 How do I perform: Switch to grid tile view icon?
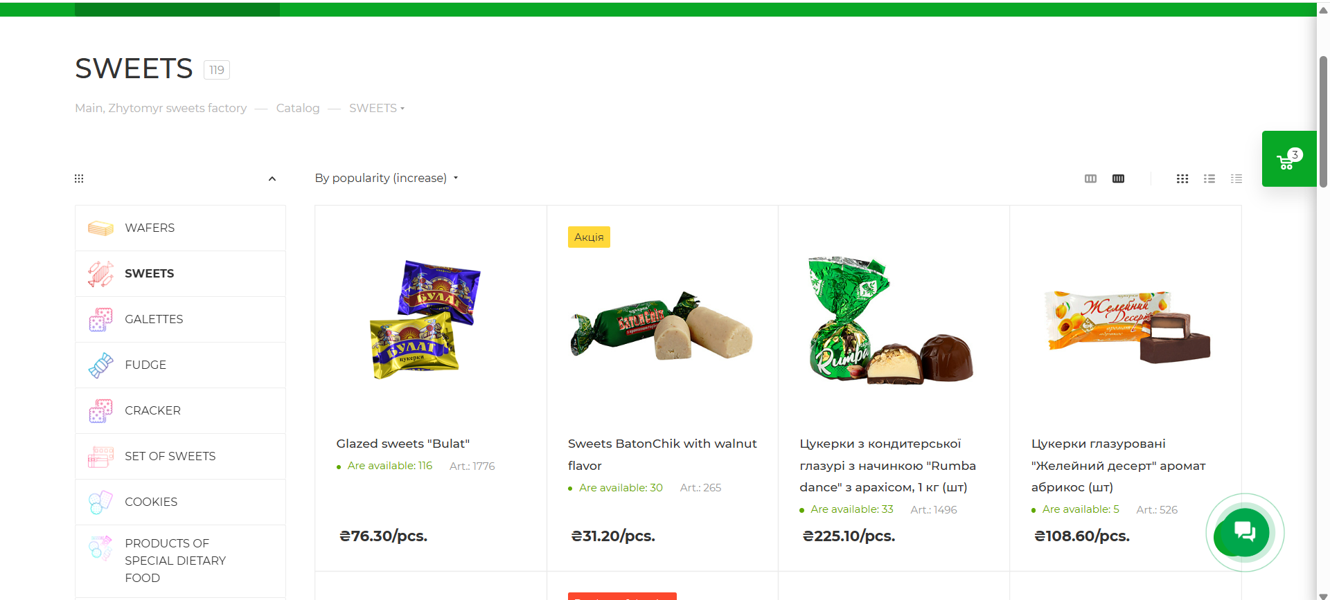pyautogui.click(x=1182, y=179)
